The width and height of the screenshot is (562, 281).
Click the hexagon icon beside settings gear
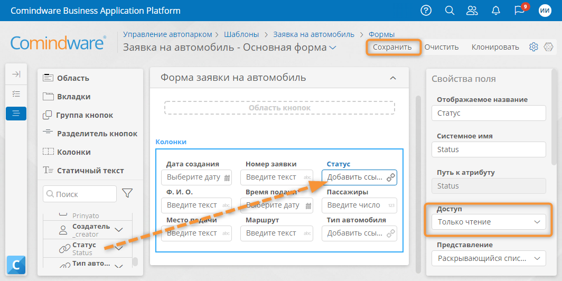tap(548, 47)
